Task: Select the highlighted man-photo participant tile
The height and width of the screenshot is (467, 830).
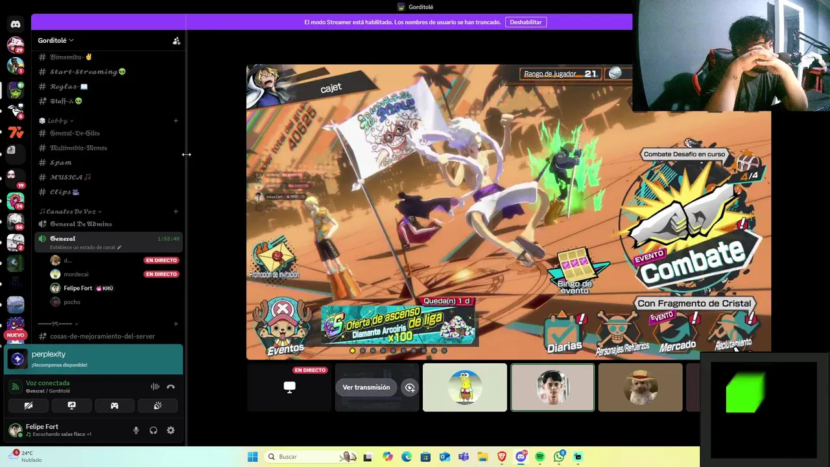Action: pyautogui.click(x=552, y=387)
